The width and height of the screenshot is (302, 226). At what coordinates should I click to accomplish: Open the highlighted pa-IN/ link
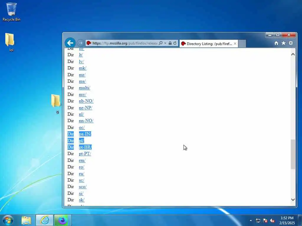coord(85,134)
